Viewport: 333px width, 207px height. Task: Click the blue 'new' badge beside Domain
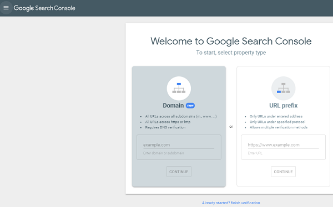tap(190, 106)
